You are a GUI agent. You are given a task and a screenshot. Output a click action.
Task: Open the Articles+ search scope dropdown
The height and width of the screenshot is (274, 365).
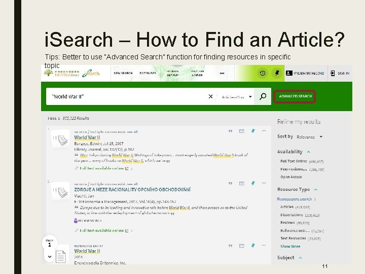[x=237, y=97]
